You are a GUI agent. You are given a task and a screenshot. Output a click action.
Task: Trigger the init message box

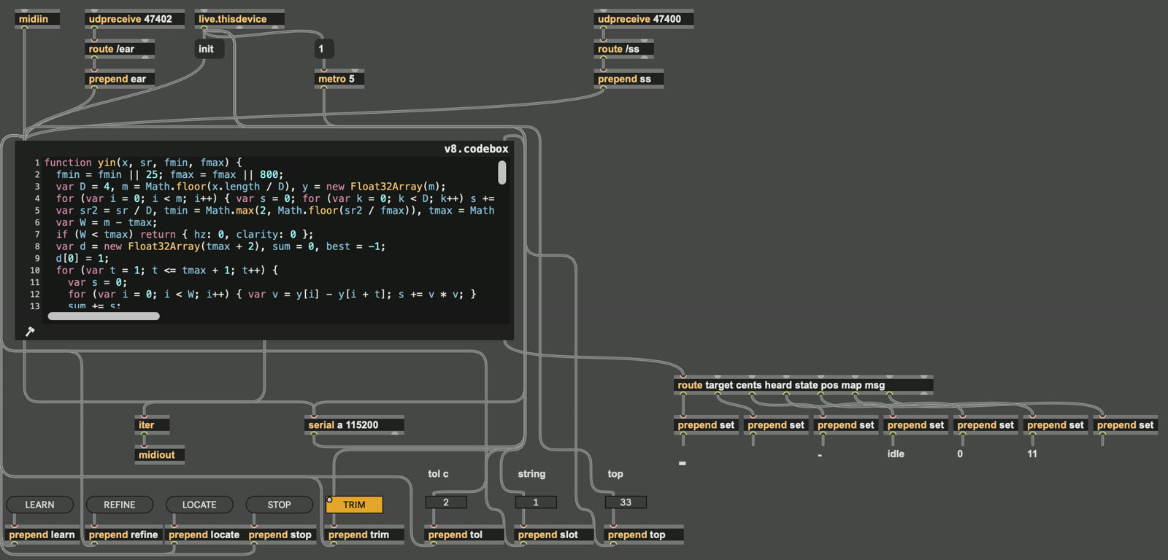209,49
